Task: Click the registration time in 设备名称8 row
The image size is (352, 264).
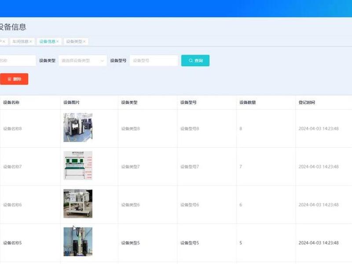Action: [319, 128]
